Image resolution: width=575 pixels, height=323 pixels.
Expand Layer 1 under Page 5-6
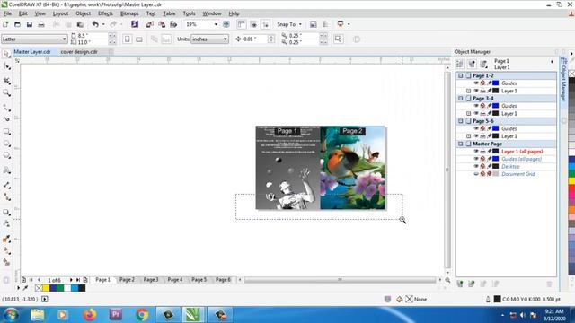coord(468,136)
